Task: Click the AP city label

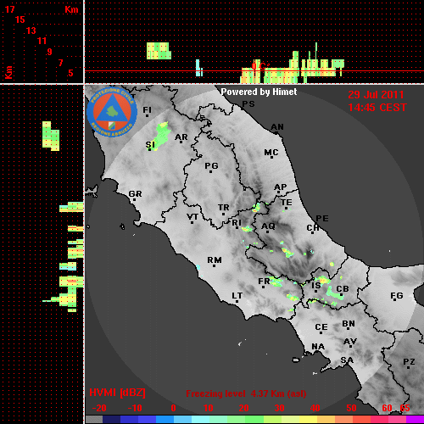Action: pos(280,187)
